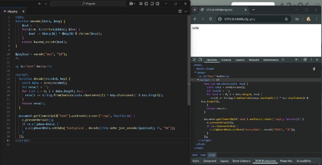Reload the page in Chrome

[211, 19]
